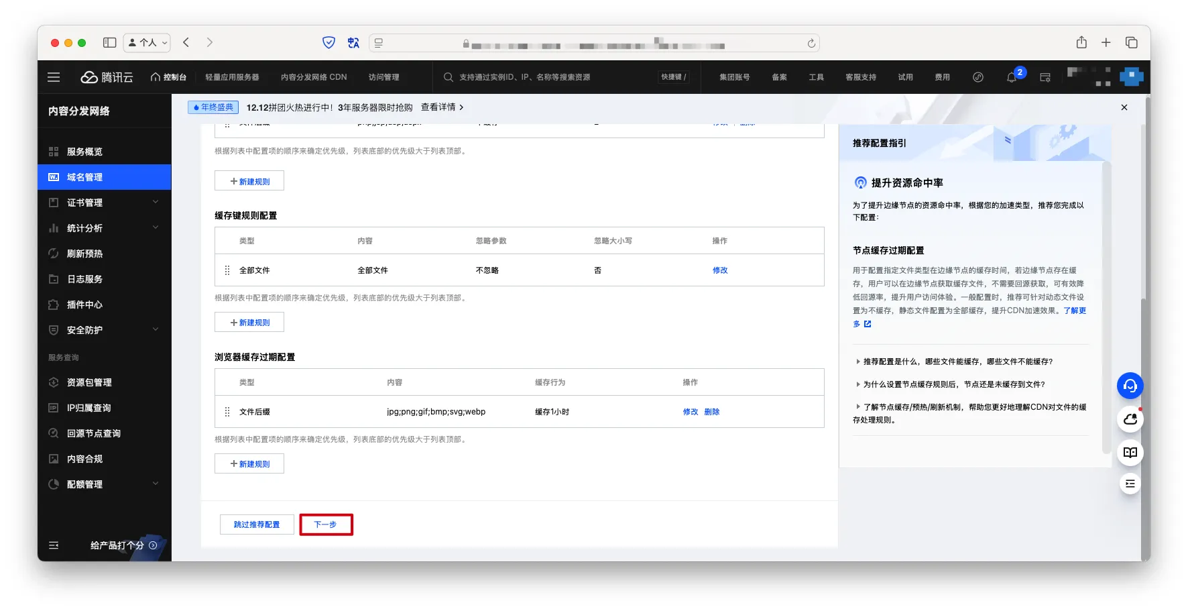Viewport: 1188px width, 611px height.
Task: Click the Safari share icon
Action: point(1081,43)
